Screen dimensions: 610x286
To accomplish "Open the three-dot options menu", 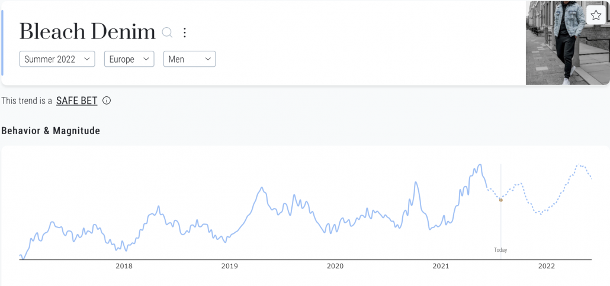I will click(x=185, y=32).
